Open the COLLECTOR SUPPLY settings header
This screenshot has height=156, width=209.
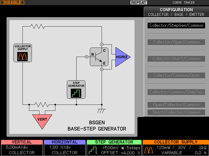(x=176, y=142)
